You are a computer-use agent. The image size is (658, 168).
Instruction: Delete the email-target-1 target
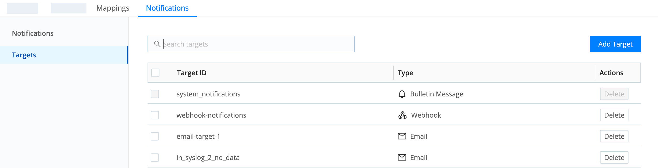(614, 136)
